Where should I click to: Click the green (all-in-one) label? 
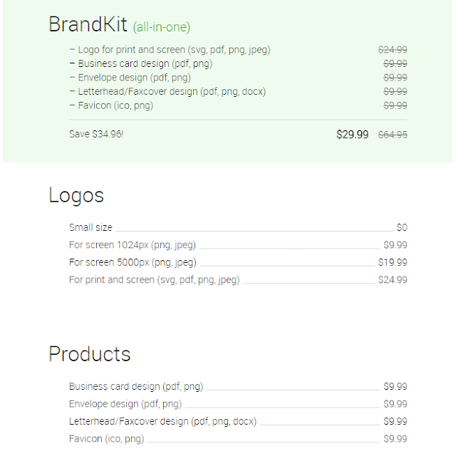click(x=162, y=27)
